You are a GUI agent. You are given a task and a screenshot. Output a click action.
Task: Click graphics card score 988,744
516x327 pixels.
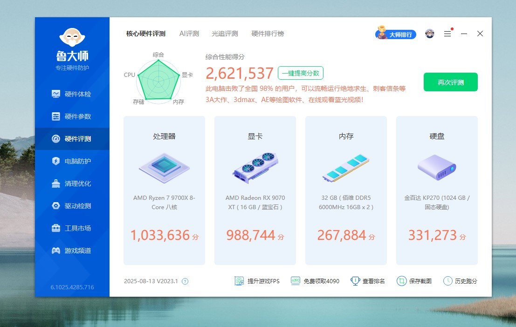(x=251, y=235)
